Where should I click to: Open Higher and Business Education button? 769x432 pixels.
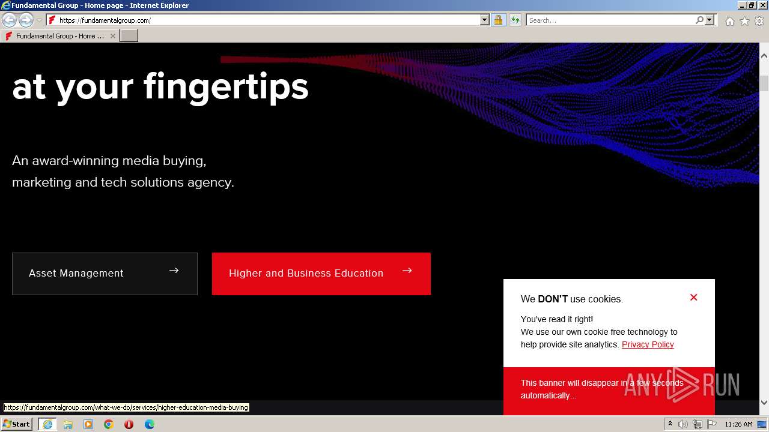pyautogui.click(x=321, y=274)
